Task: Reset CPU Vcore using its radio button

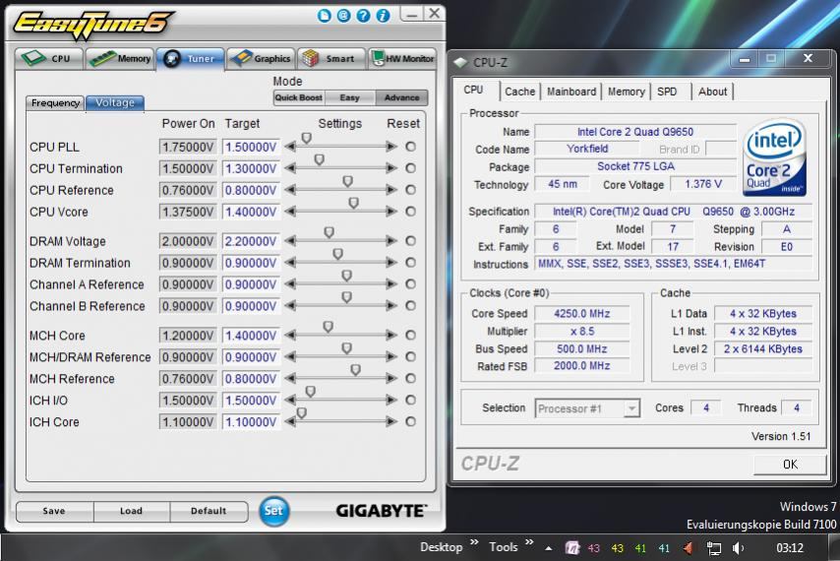Action: 410,212
